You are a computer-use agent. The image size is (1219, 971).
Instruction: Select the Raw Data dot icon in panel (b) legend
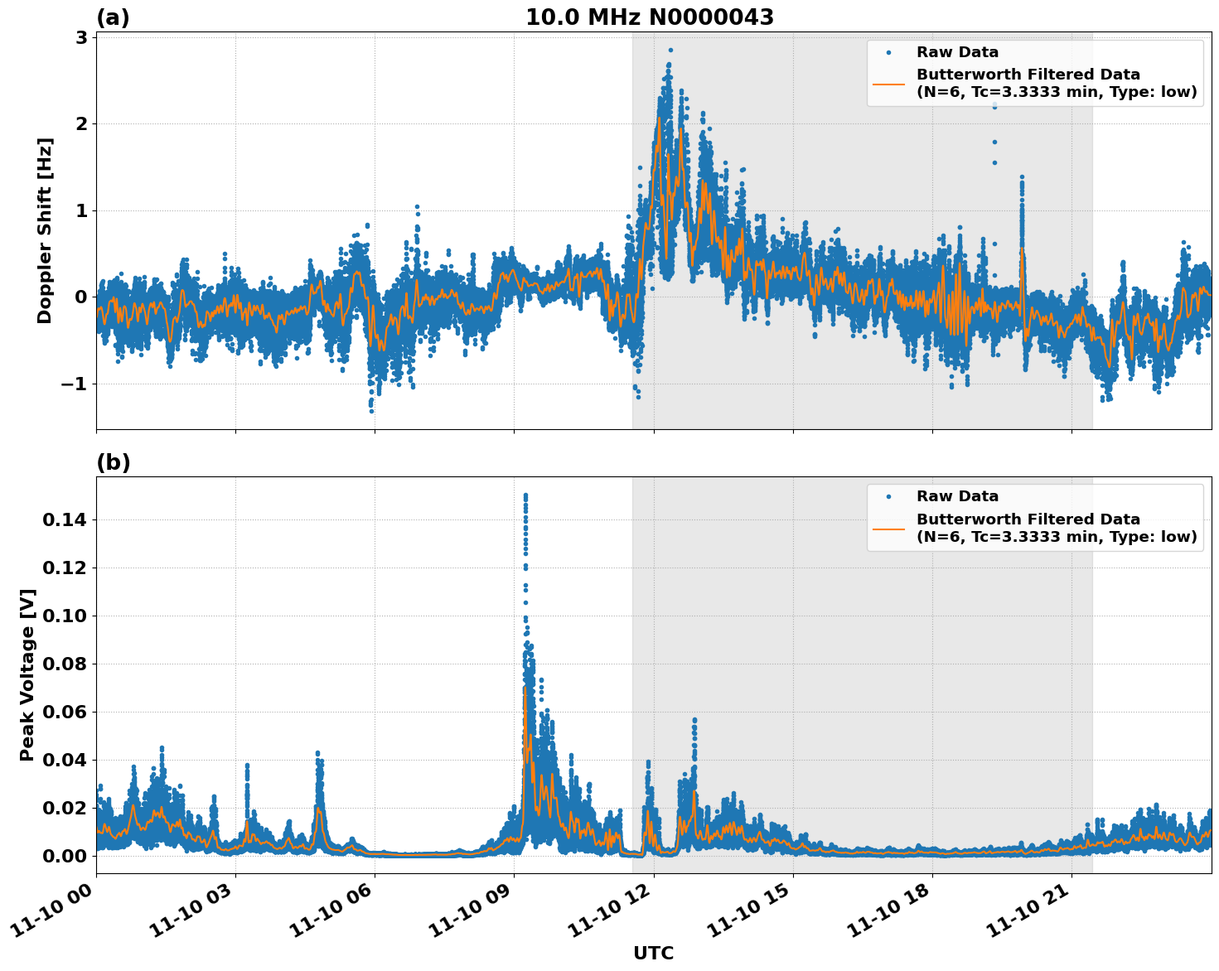pos(887,495)
